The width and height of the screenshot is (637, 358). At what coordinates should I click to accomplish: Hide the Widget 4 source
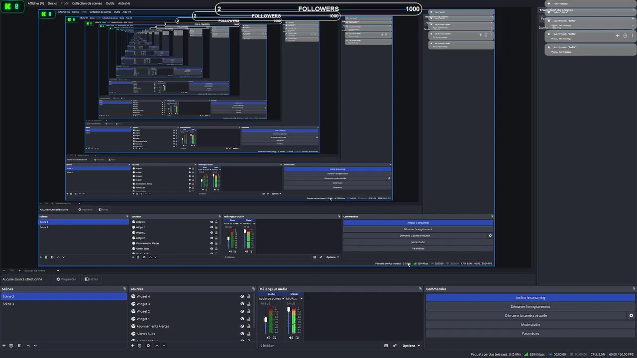point(242,296)
